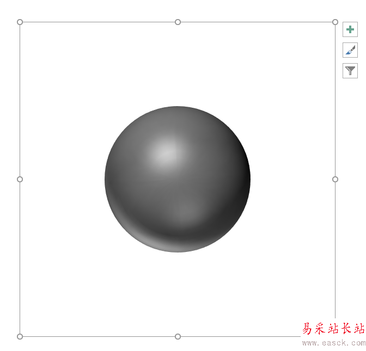Click bottom-middle sizing handle
The image size is (366, 351).
click(178, 336)
